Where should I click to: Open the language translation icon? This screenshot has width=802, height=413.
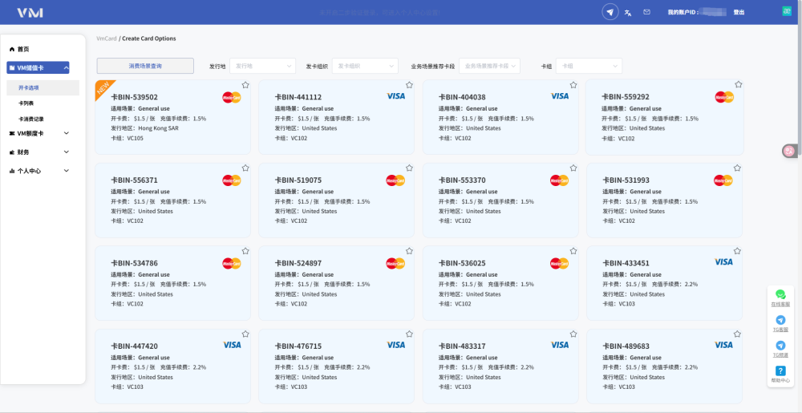coord(628,12)
